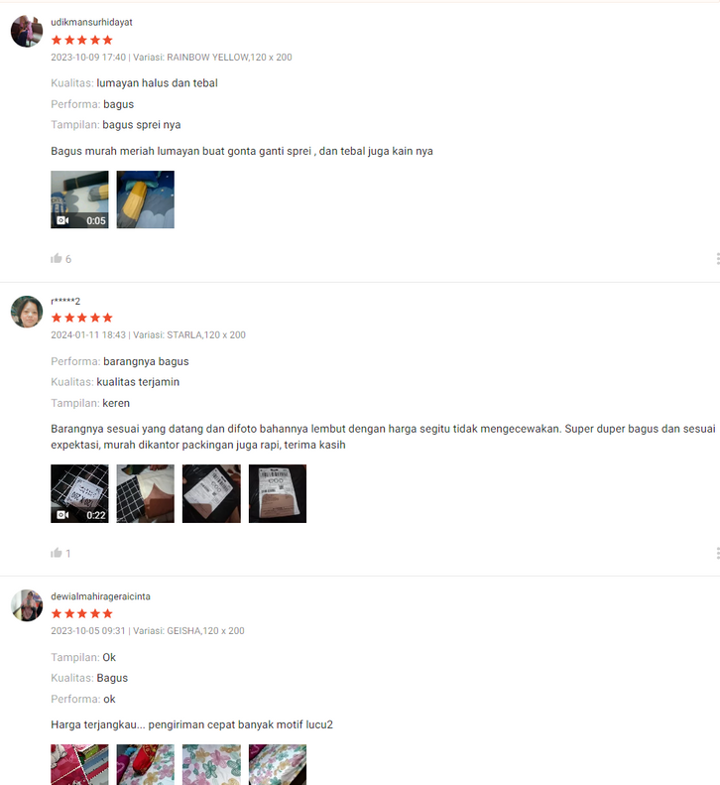Open more options on udikmansurhidayat's review
This screenshot has width=720, height=785.
[717, 258]
